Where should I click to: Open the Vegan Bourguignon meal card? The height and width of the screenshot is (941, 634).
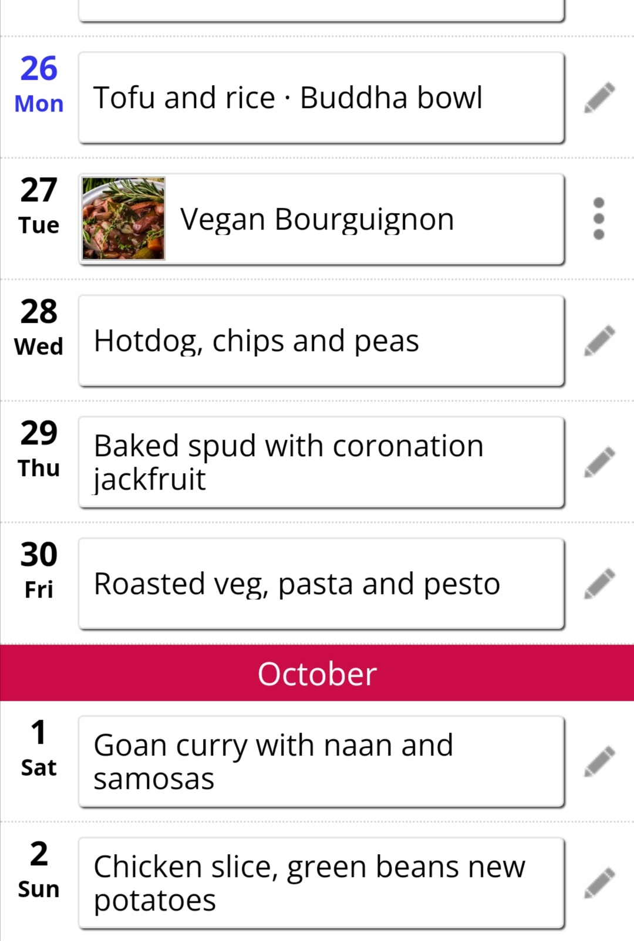click(x=322, y=219)
